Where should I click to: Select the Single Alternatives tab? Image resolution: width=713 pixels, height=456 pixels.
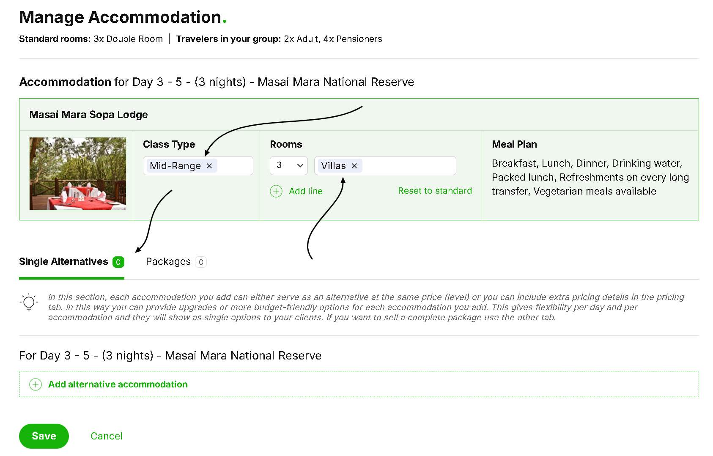click(x=63, y=262)
